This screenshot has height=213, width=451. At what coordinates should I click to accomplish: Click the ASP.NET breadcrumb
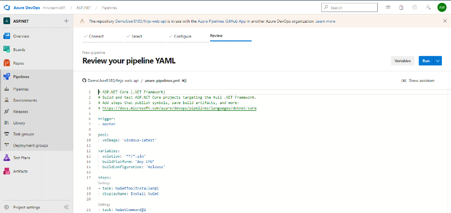(x=84, y=8)
